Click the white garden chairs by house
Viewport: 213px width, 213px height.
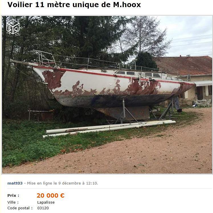(202, 103)
